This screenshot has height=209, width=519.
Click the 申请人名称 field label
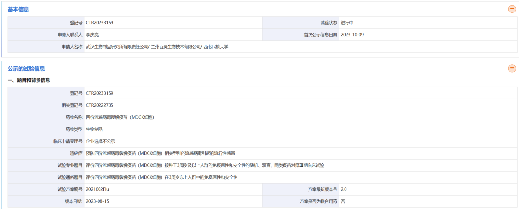[72, 47]
